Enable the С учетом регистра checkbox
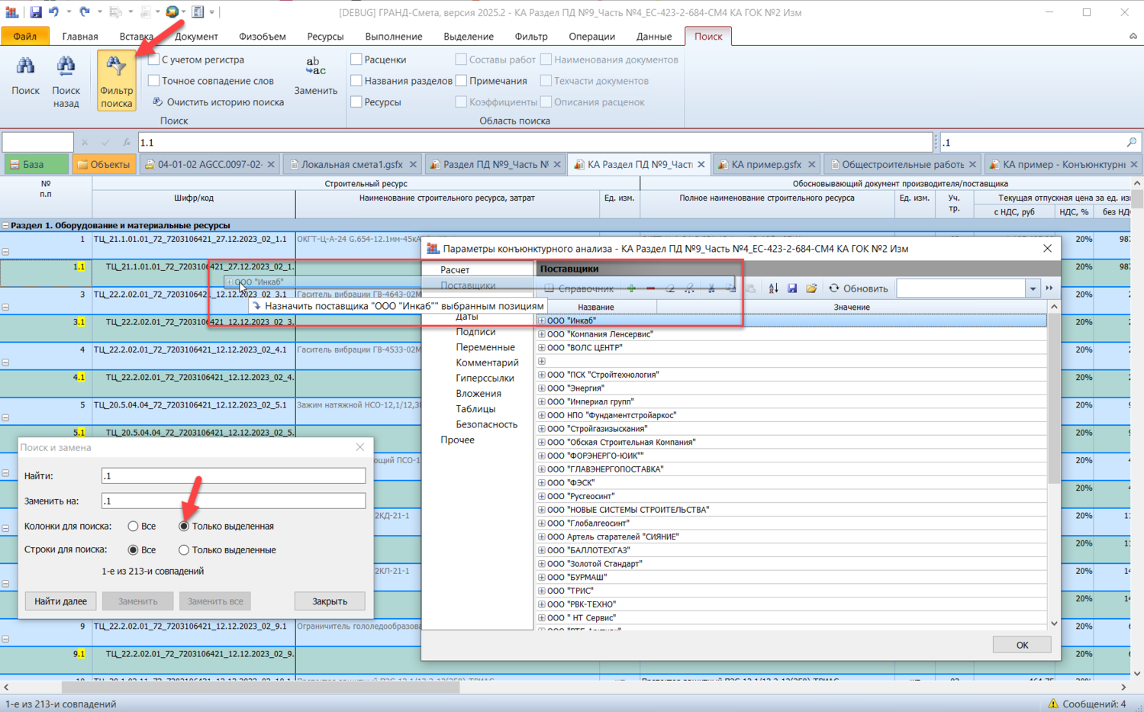The height and width of the screenshot is (712, 1144). coord(154,60)
